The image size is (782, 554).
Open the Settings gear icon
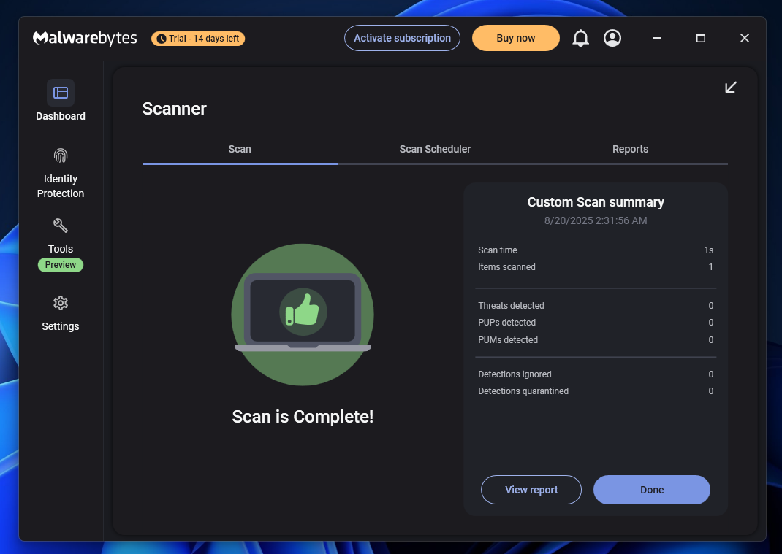tap(61, 303)
